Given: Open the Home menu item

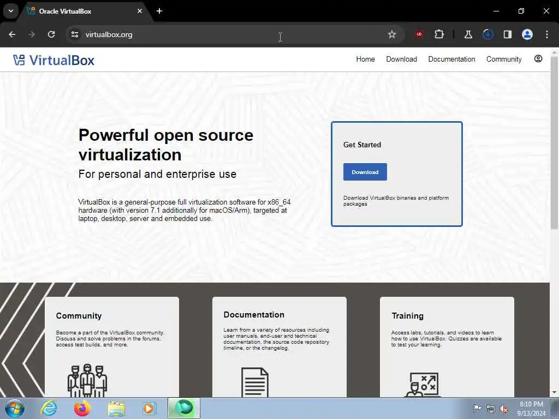Looking at the screenshot, I should click(365, 59).
